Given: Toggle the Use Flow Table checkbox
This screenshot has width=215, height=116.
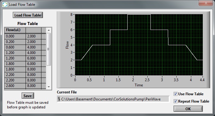Looking at the screenshot, I should pyautogui.click(x=175, y=94).
